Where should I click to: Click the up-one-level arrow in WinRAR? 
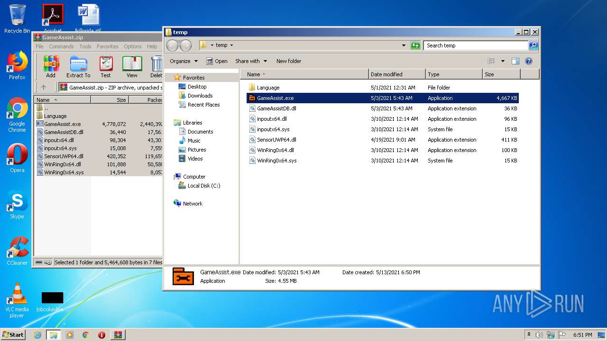pyautogui.click(x=44, y=87)
